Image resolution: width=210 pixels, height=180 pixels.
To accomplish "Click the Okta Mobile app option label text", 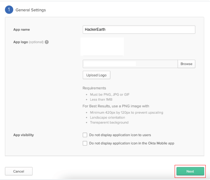I will 132,143.
